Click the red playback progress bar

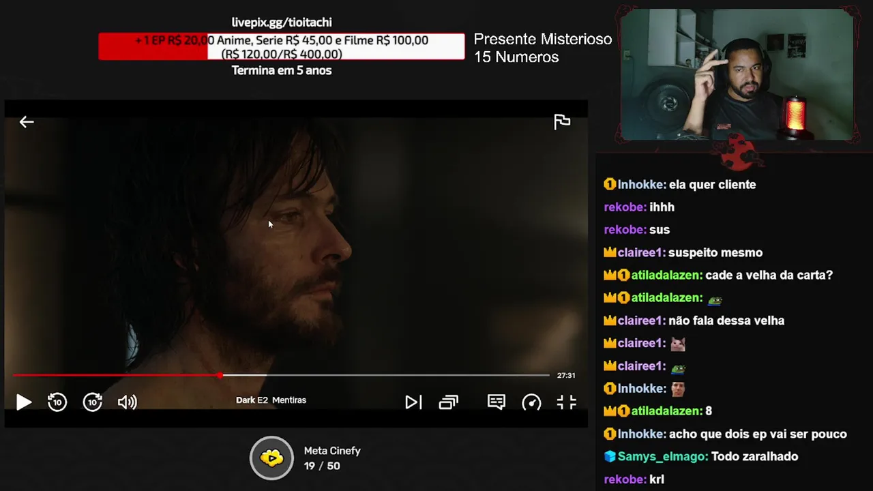[x=117, y=375]
